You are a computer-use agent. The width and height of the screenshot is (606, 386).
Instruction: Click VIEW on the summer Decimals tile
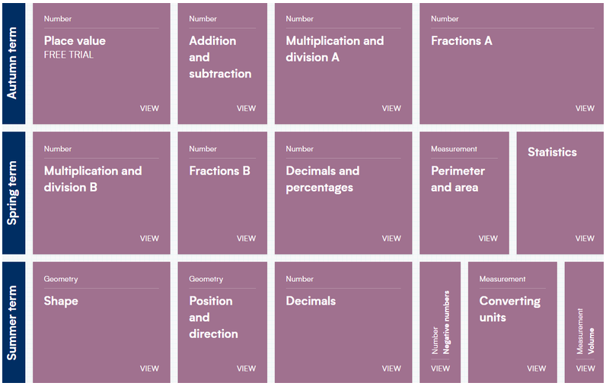[x=391, y=369]
